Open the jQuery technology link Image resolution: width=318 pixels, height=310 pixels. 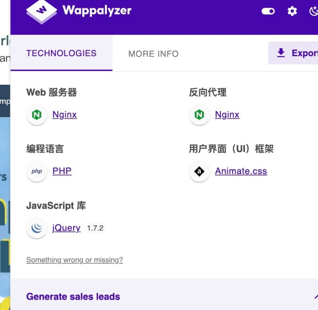coord(66,228)
